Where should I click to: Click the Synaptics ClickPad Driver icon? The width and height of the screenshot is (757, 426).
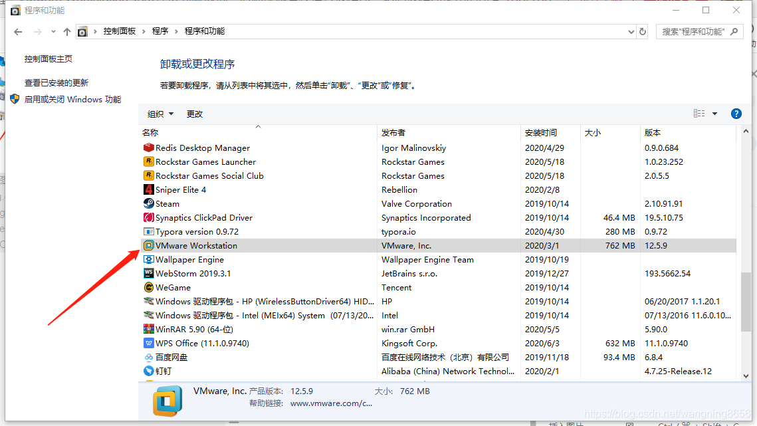click(x=149, y=218)
